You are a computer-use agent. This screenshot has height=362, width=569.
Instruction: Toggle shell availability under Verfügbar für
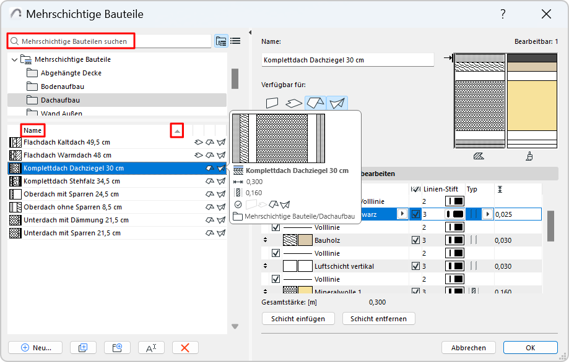[337, 103]
